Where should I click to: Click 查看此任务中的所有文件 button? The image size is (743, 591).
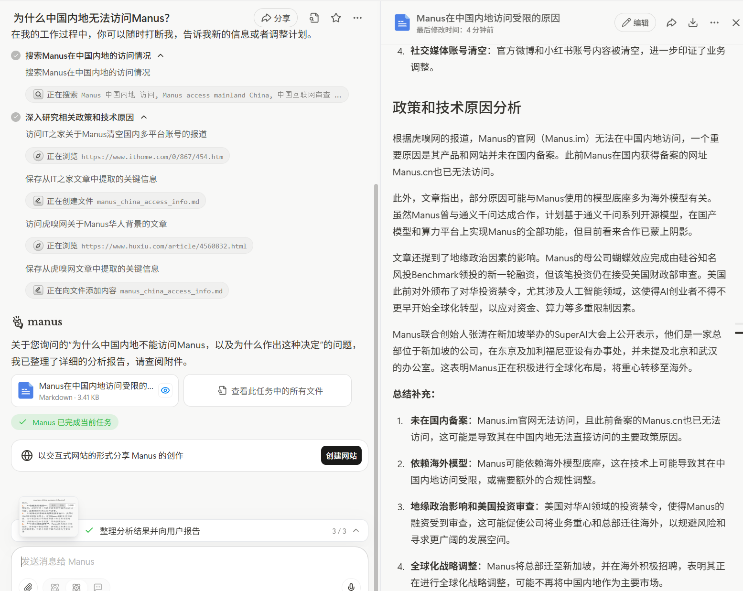click(x=268, y=390)
